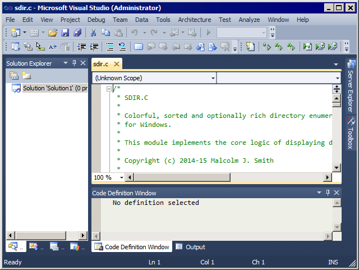Click the Decrease Indent icon
This screenshot has height=270, width=359.
[81, 47]
